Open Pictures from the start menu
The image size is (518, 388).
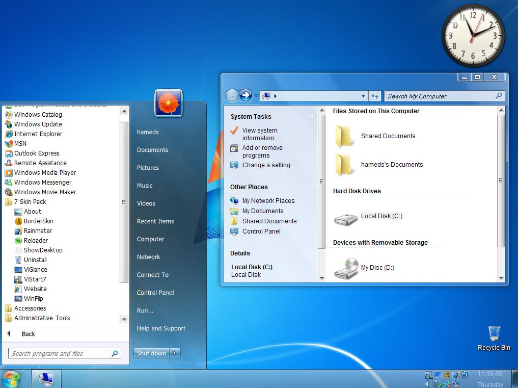tap(148, 168)
